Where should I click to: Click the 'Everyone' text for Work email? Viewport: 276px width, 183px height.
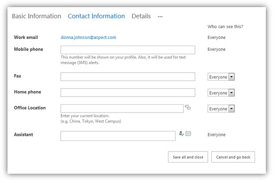click(217, 38)
